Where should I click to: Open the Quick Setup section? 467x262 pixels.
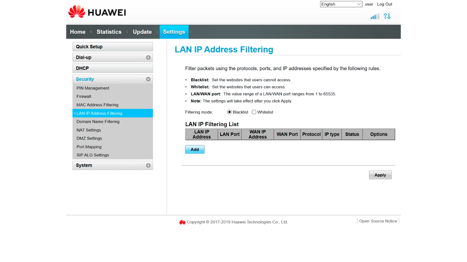point(113,47)
